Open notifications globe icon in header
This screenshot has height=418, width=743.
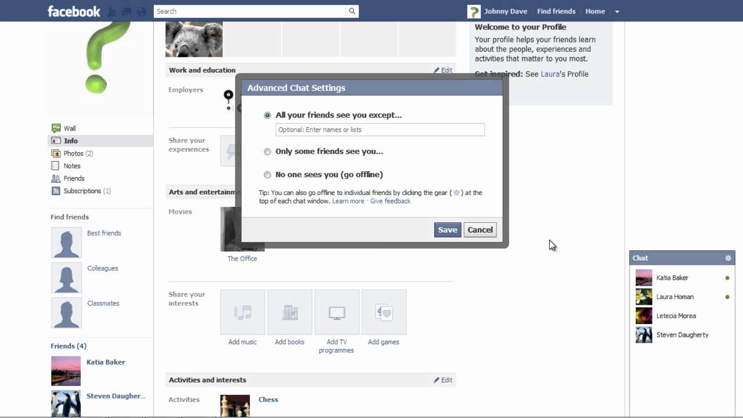[x=141, y=11]
